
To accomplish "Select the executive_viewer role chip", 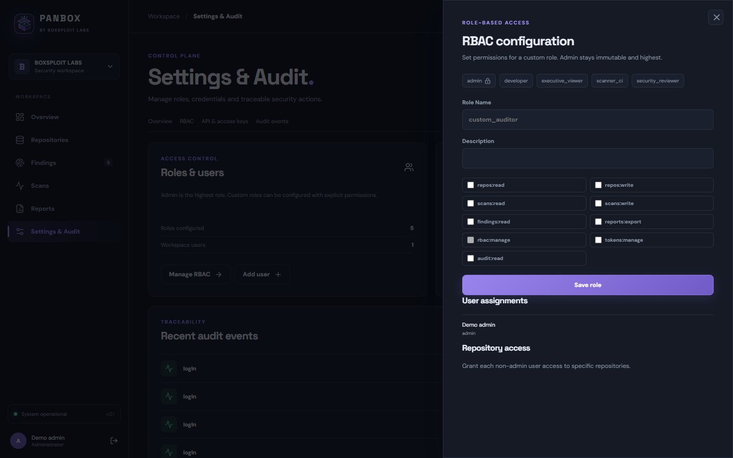I will tap(562, 81).
